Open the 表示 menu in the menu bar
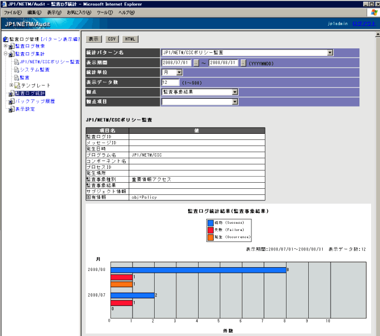Viewport: 380px width, 336px height. (x=54, y=12)
